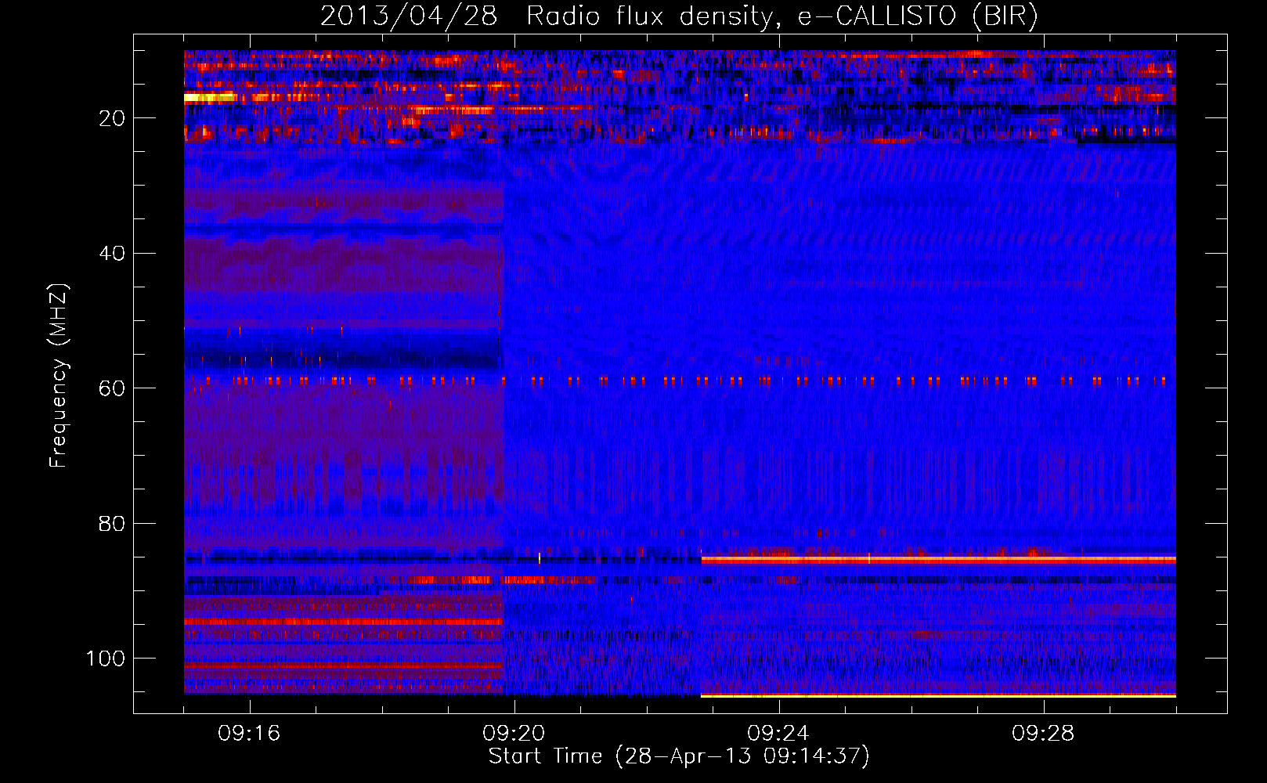This screenshot has width=1267, height=783.
Task: Click the '100' frequency tick label
Action: [106, 659]
